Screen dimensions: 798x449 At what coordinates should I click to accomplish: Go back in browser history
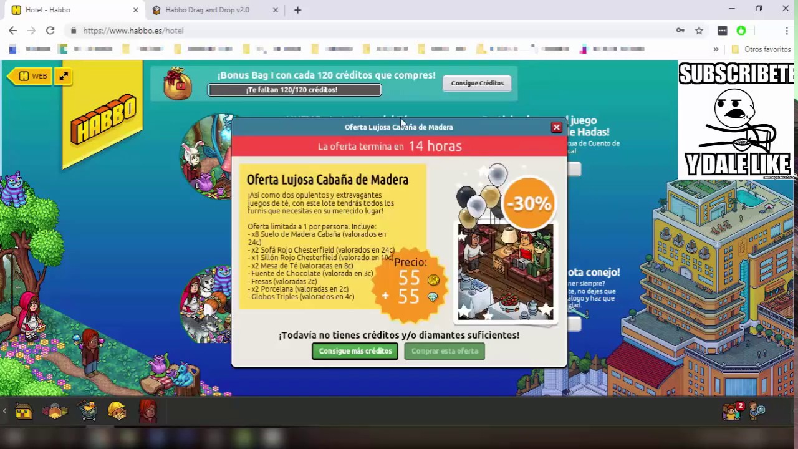pyautogui.click(x=13, y=31)
